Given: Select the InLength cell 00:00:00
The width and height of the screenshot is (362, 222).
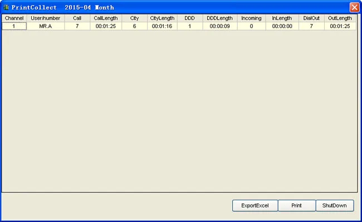Looking at the screenshot, I should 282,26.
